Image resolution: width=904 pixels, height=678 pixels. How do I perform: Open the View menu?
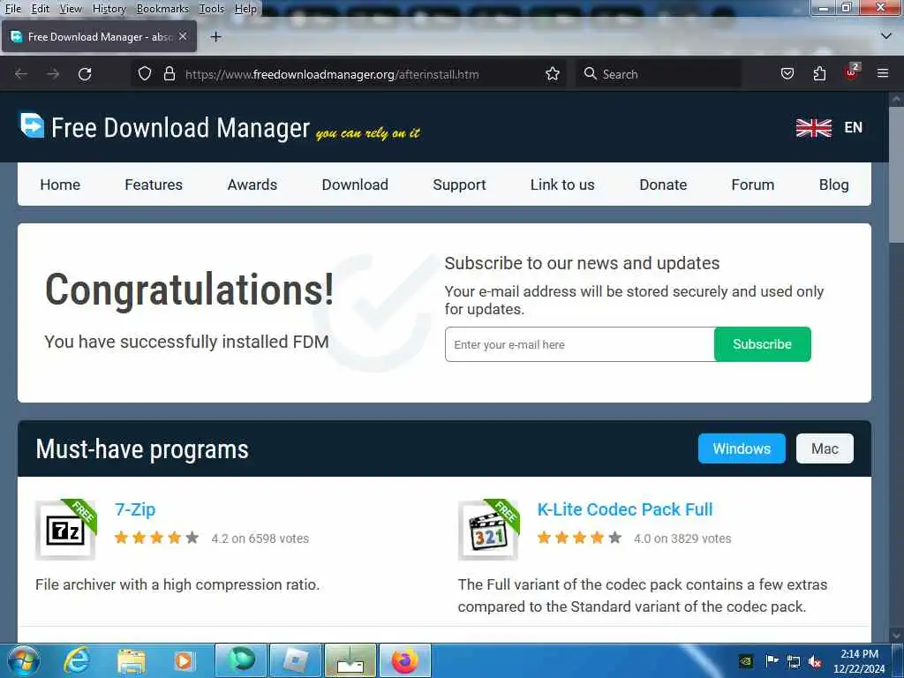(x=71, y=9)
